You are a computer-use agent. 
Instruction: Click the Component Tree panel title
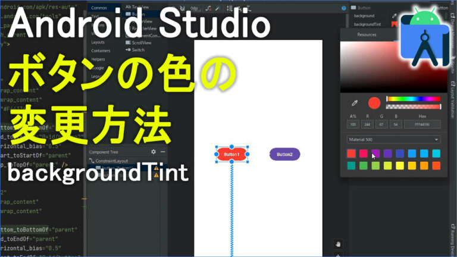[x=104, y=152]
